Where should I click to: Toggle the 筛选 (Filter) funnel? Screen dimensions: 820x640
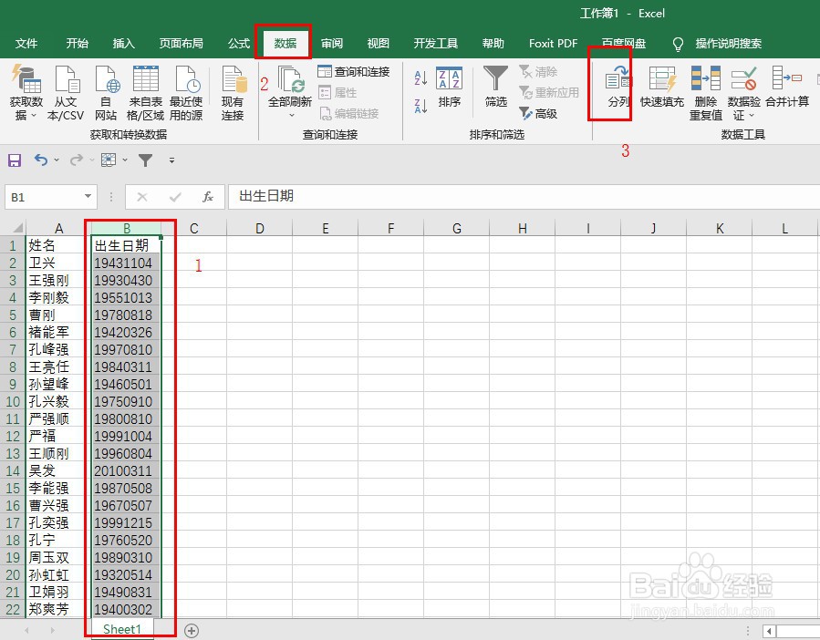click(x=495, y=87)
